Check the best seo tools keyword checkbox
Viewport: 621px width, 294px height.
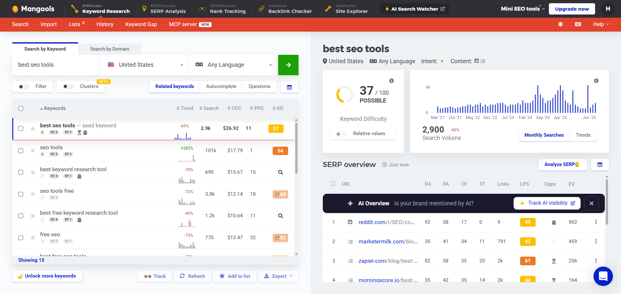(21, 129)
